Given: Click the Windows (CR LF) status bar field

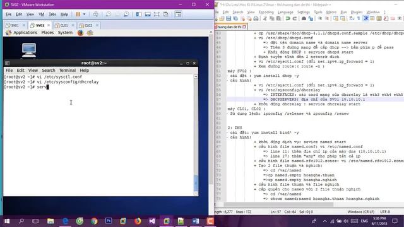Looking at the screenshot, I should tap(360, 212).
